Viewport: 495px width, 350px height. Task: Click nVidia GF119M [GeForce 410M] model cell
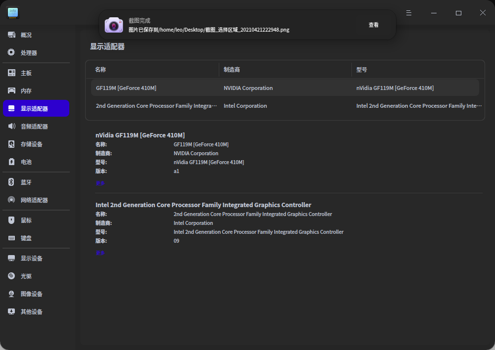coord(395,88)
